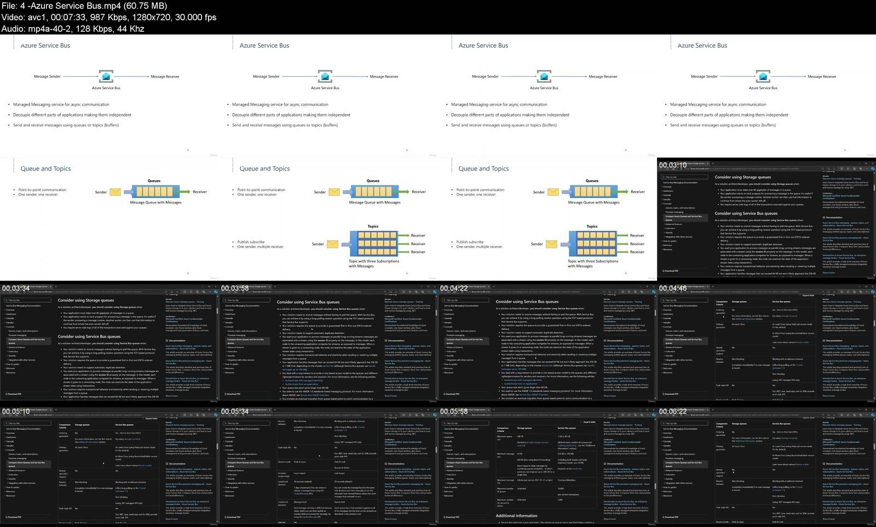View the frame stamped 00:05:34

pos(328,465)
